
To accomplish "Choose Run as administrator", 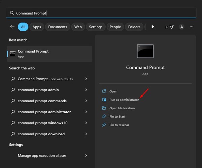I will click(x=124, y=100).
